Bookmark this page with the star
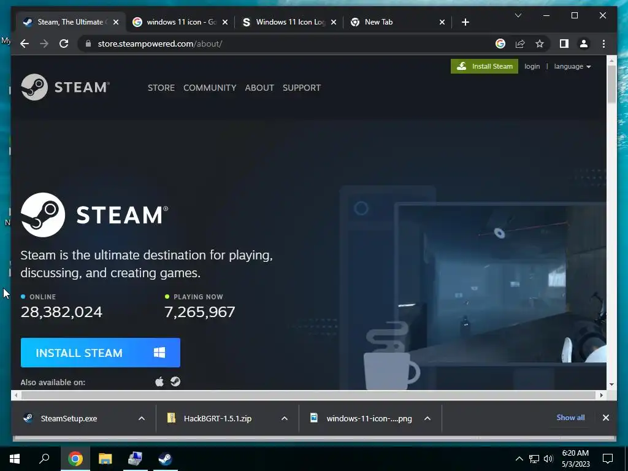The width and height of the screenshot is (628, 471). 540,44
